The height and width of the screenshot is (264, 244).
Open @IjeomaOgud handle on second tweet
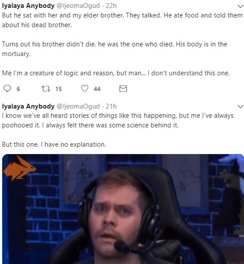pos(78,106)
